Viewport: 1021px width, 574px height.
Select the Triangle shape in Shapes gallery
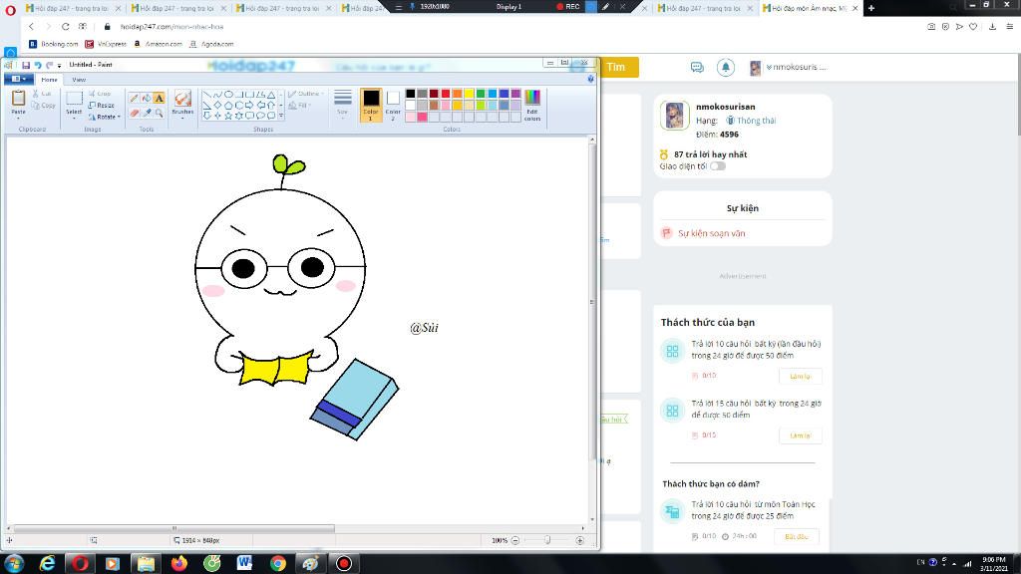(x=271, y=95)
